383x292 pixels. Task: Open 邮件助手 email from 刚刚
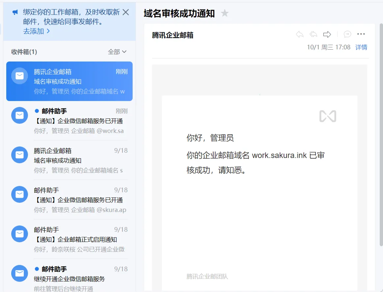pos(69,121)
